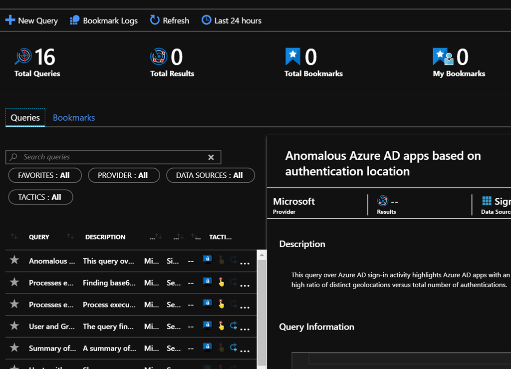Open the Last 24 hours time range picker
Screen dimensions: 511x369
pyautogui.click(x=232, y=20)
